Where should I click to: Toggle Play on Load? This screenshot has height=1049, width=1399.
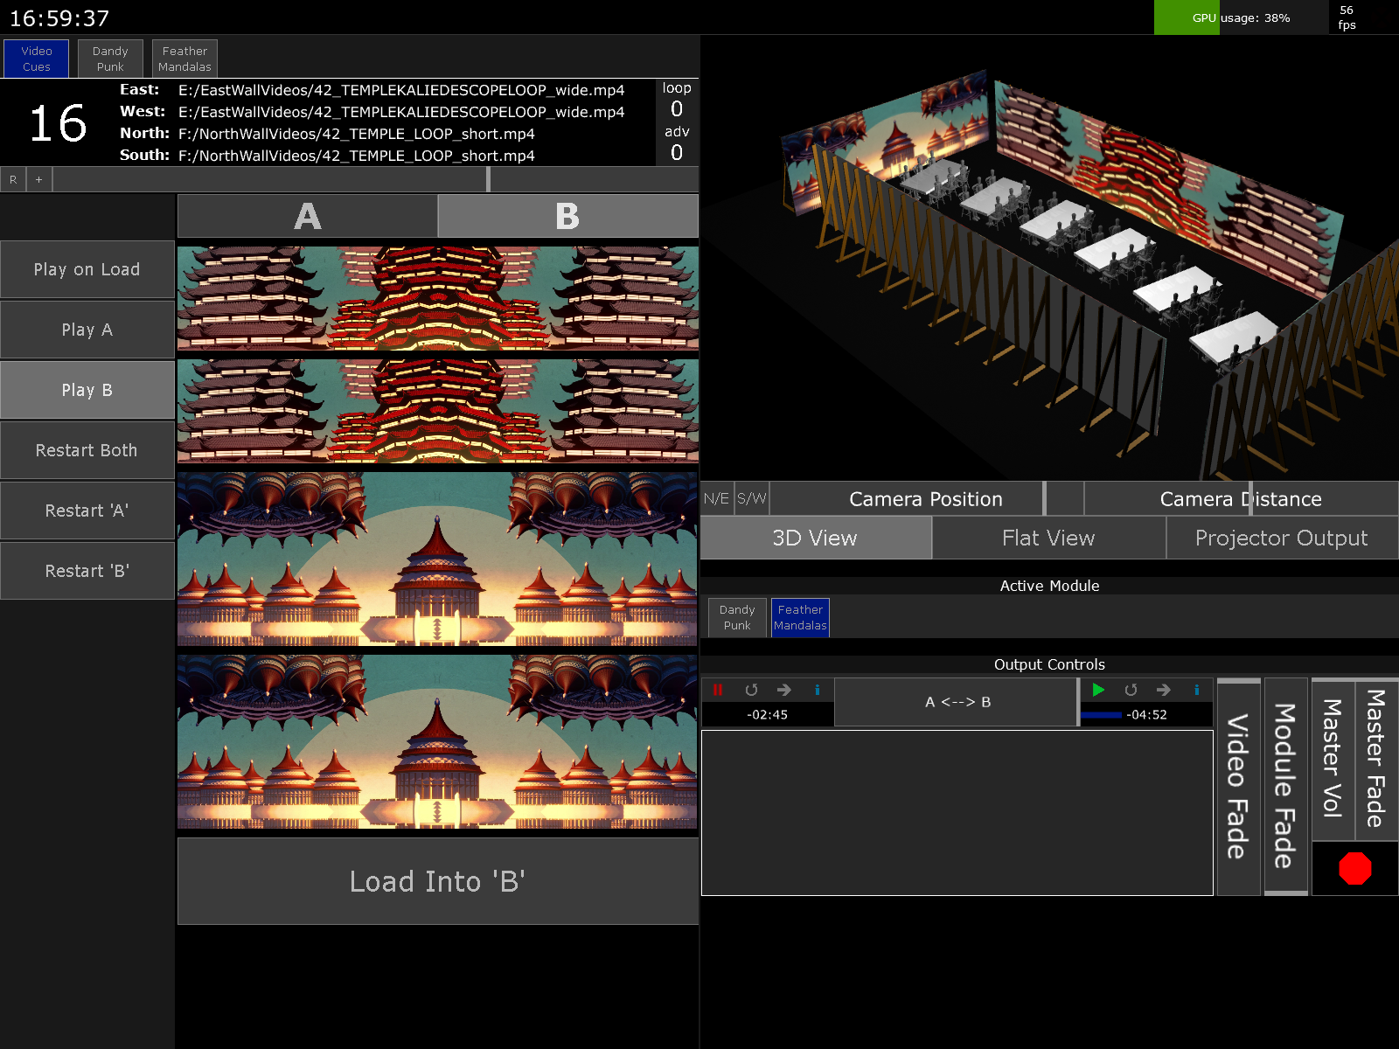[87, 269]
